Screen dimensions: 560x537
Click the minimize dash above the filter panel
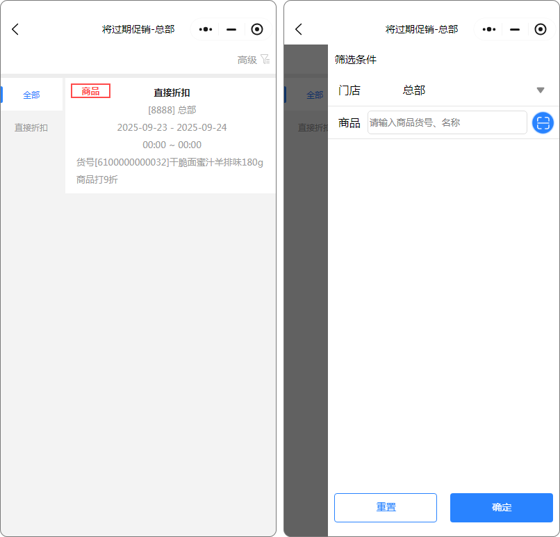tap(515, 29)
